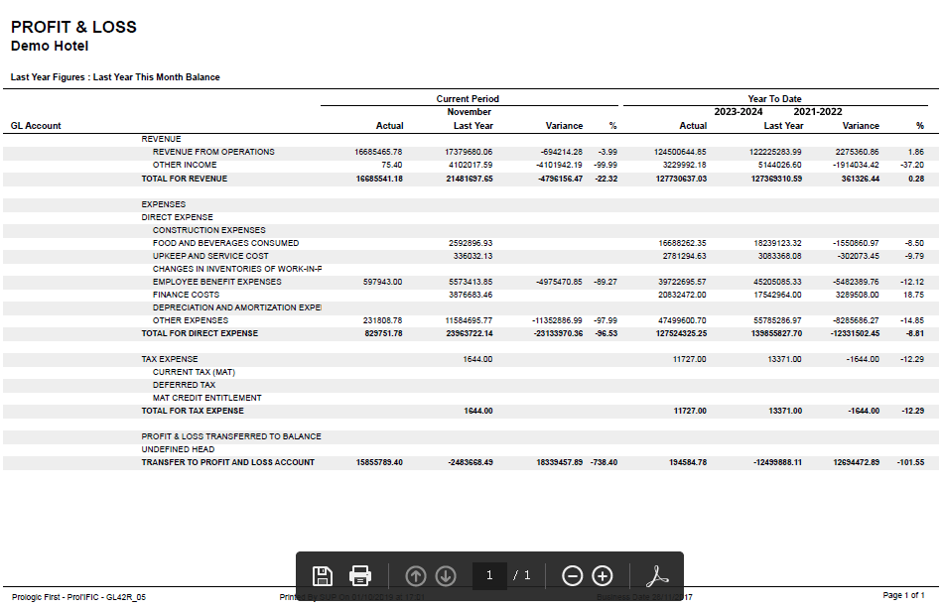The image size is (943, 608).
Task: Zoom out with the minus circle icon
Action: (572, 576)
